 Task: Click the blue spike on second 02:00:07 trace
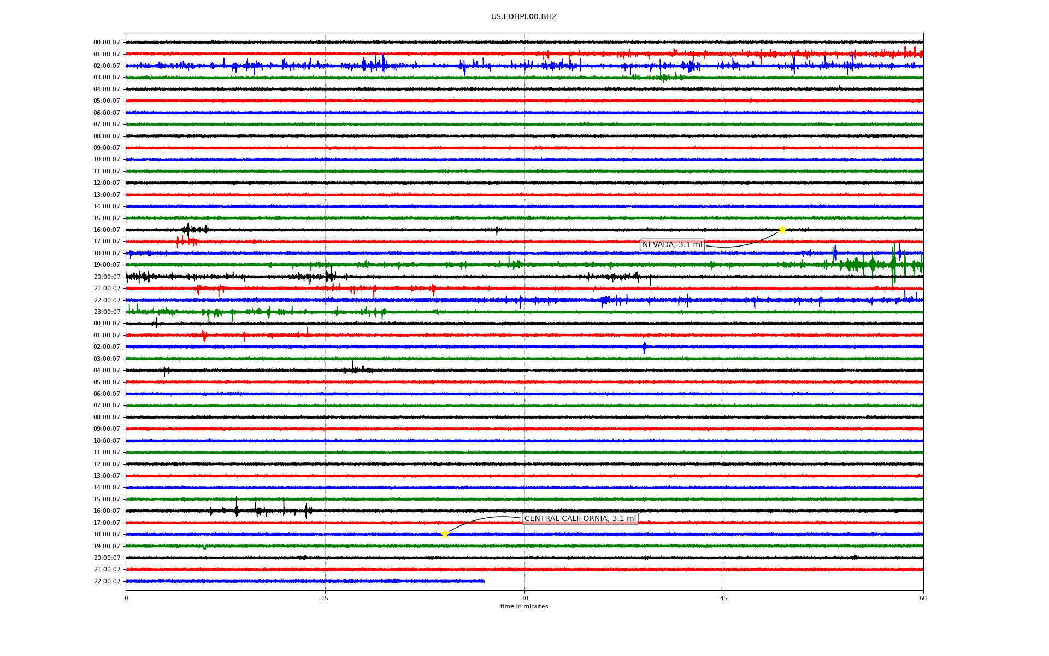click(644, 347)
